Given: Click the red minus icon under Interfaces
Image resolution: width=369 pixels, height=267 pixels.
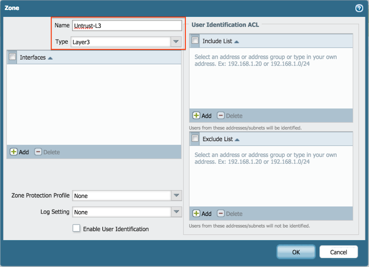Looking at the screenshot, I should click(38, 152).
